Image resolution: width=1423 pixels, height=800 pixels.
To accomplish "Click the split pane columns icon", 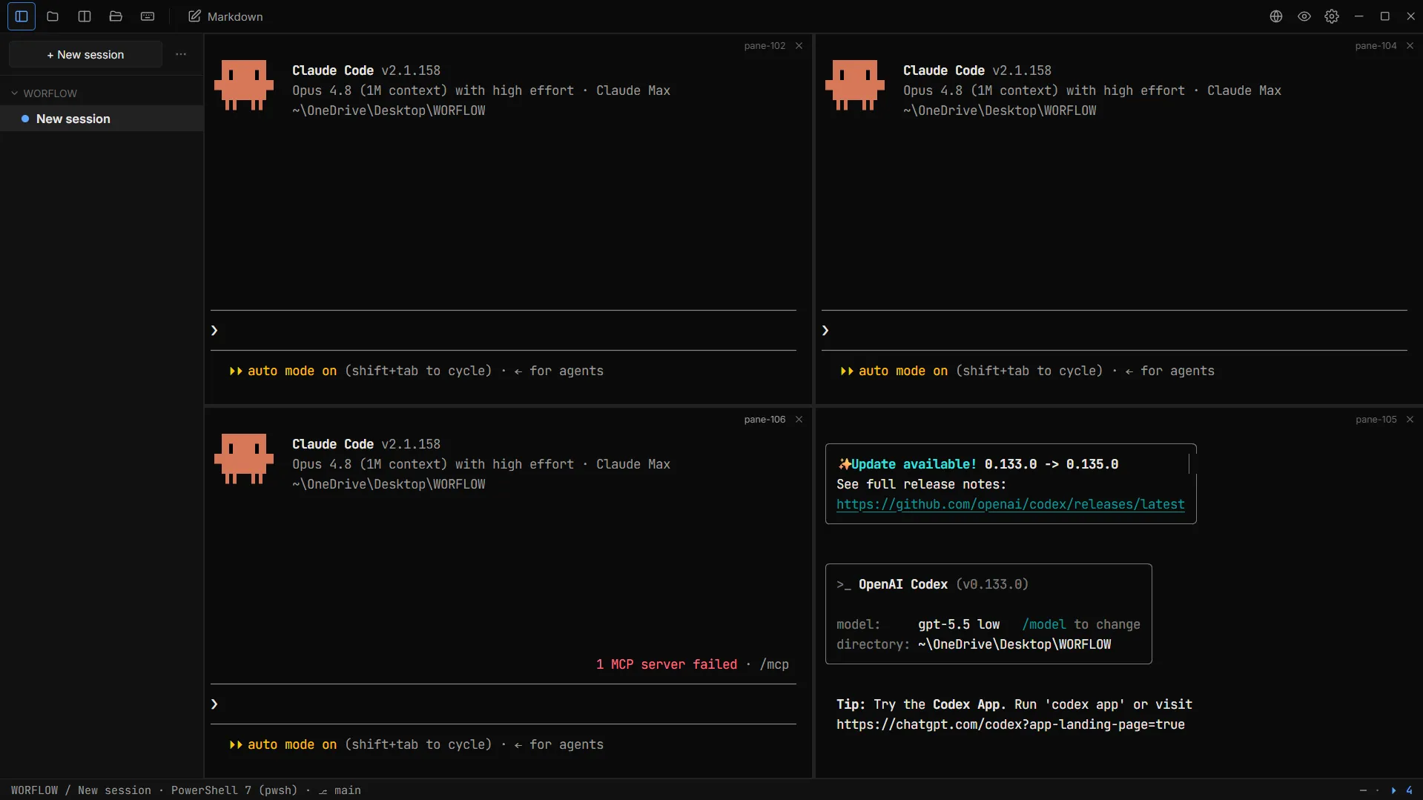I will (85, 16).
